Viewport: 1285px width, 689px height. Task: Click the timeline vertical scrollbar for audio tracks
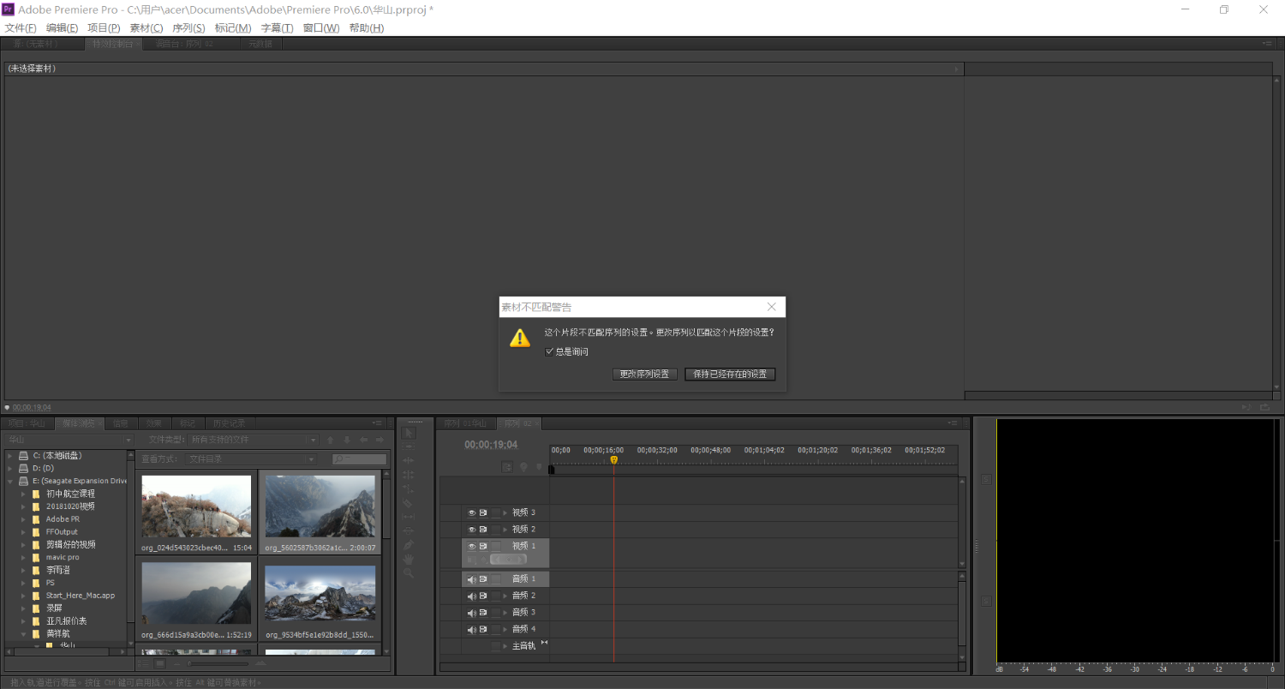pos(961,613)
